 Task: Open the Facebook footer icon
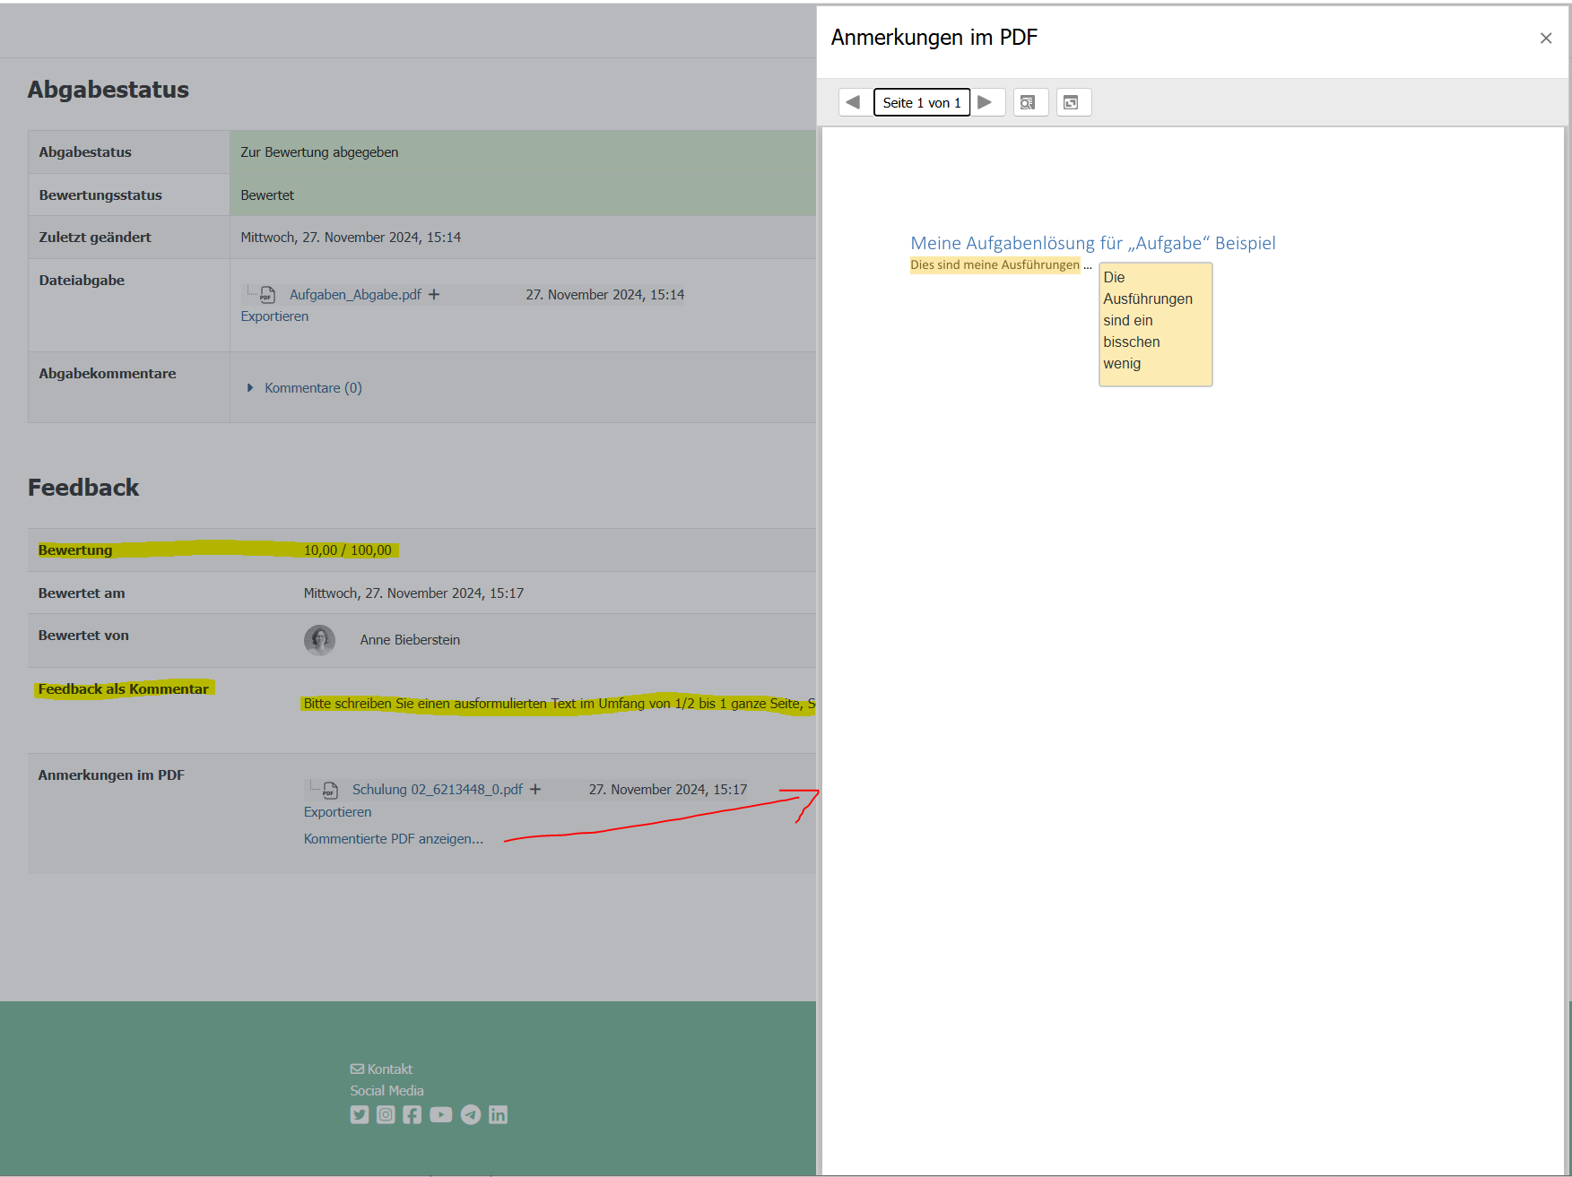(x=413, y=1114)
